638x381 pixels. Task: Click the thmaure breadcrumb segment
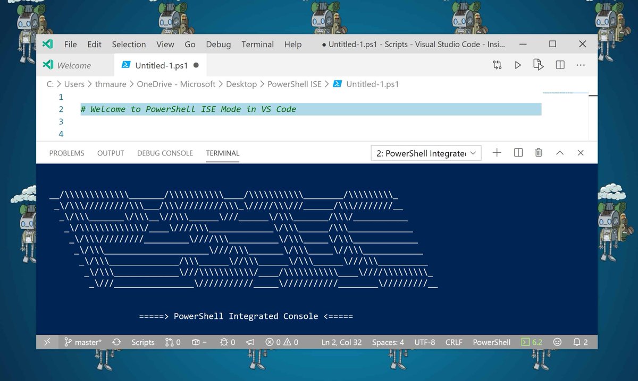pyautogui.click(x=111, y=84)
